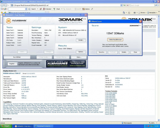Click the bookmarks icon on Google toolbar
Image resolution: width=160 pixels, height=128 pixels.
41,9
